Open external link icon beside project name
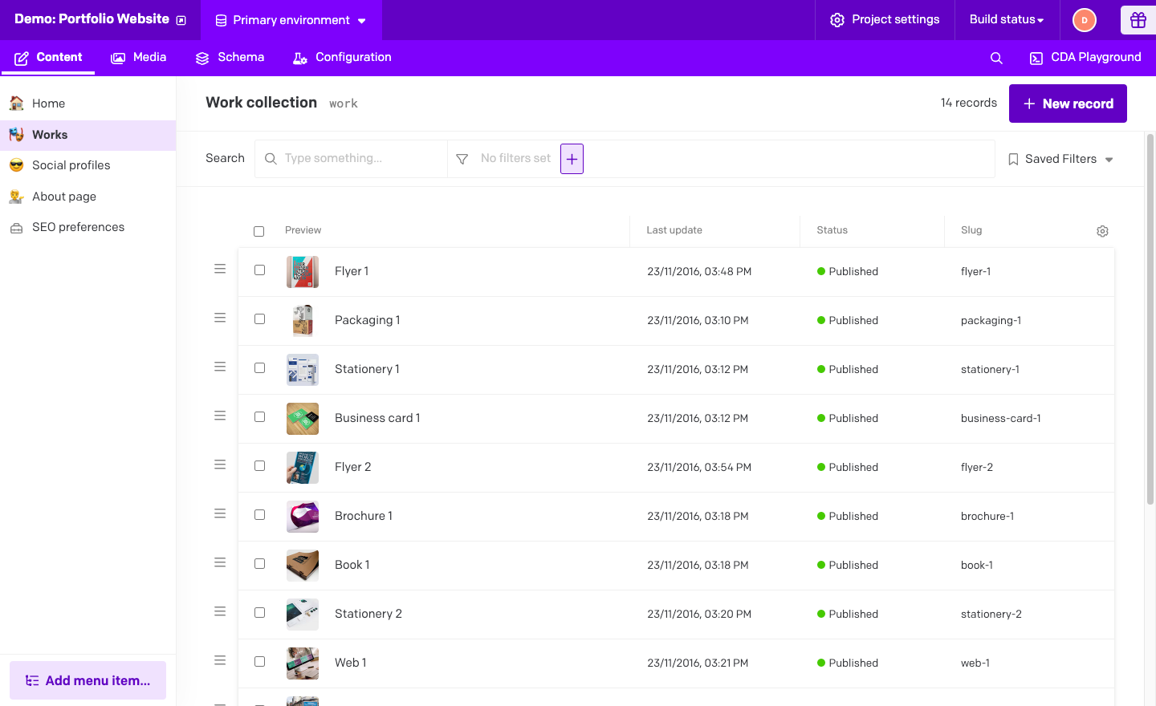The image size is (1156, 706). (181, 20)
